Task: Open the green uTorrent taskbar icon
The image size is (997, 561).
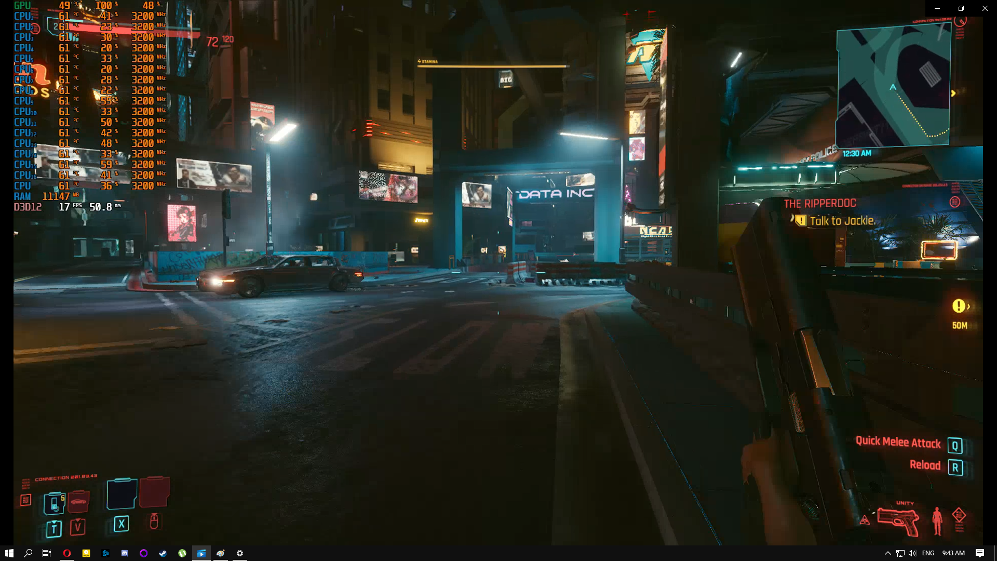Action: [182, 553]
